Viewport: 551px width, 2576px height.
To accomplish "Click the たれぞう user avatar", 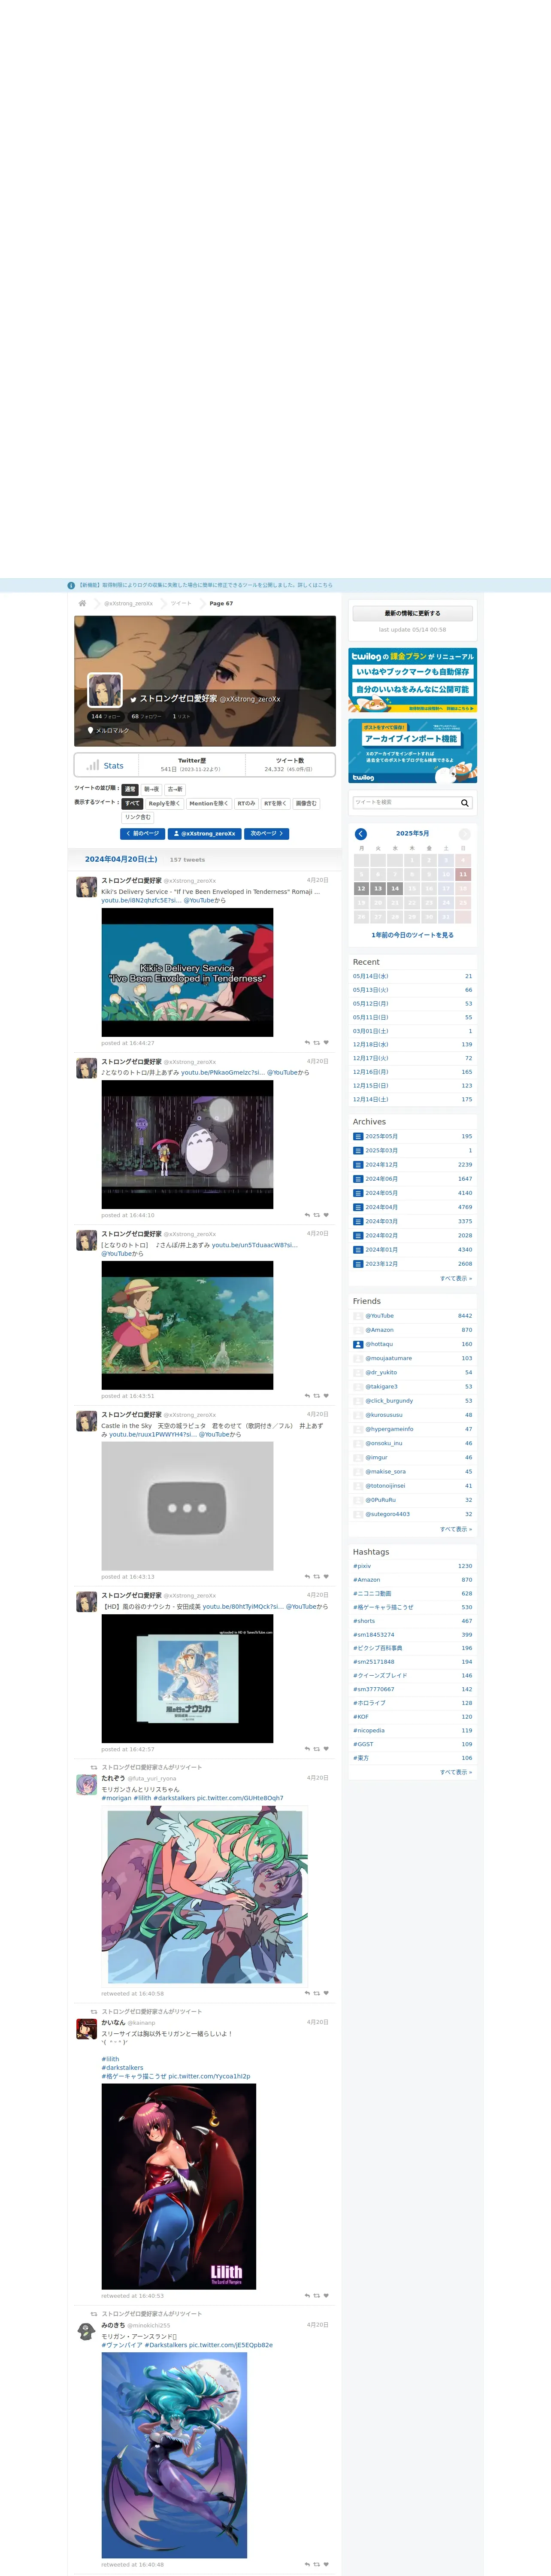I will pyautogui.click(x=87, y=1785).
